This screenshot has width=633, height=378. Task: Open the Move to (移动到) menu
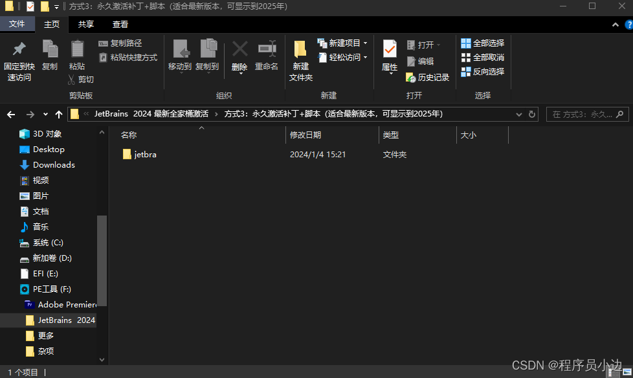(x=180, y=56)
